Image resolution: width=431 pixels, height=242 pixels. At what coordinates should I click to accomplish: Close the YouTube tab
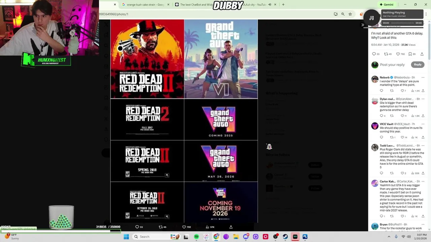tap(275, 5)
